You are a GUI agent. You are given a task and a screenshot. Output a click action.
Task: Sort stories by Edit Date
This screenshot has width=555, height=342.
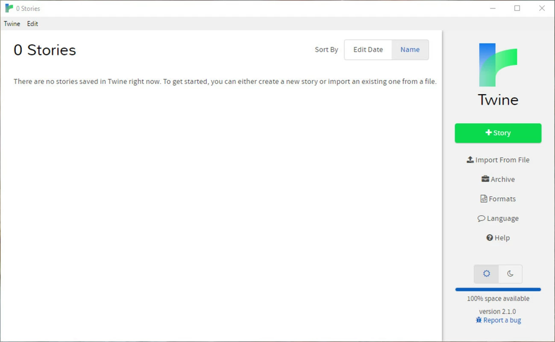pos(368,50)
